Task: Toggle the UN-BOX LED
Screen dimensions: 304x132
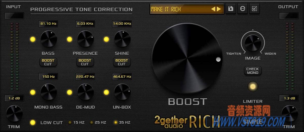Action: [106, 92]
